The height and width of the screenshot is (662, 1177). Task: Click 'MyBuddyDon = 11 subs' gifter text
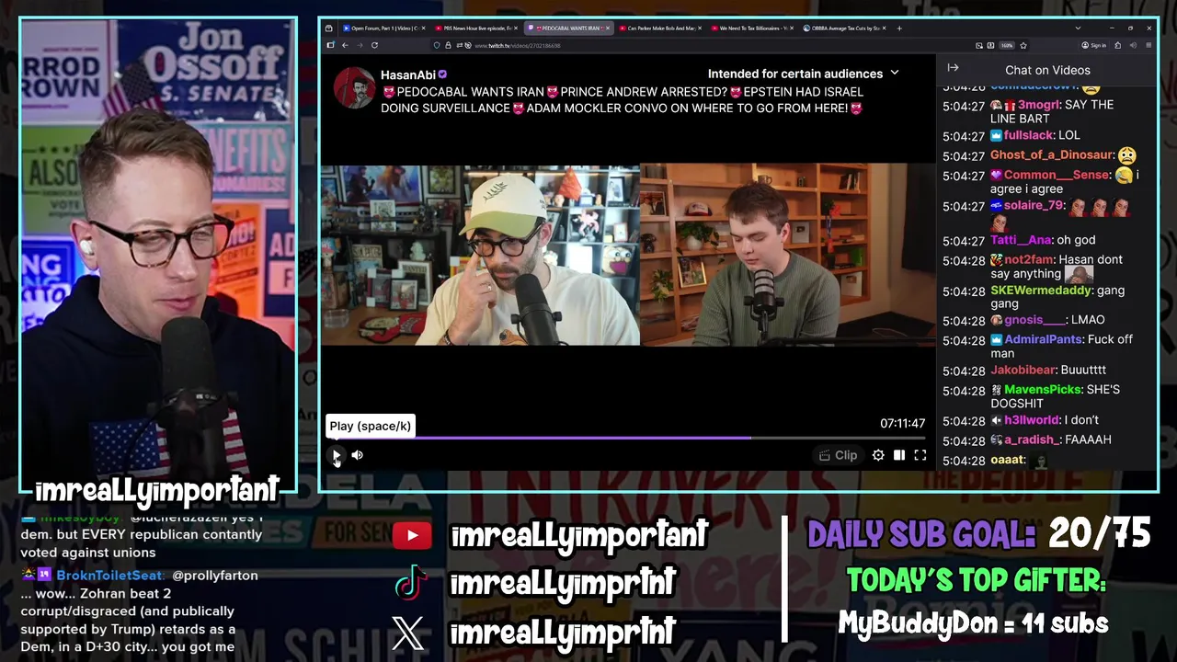pos(973,624)
